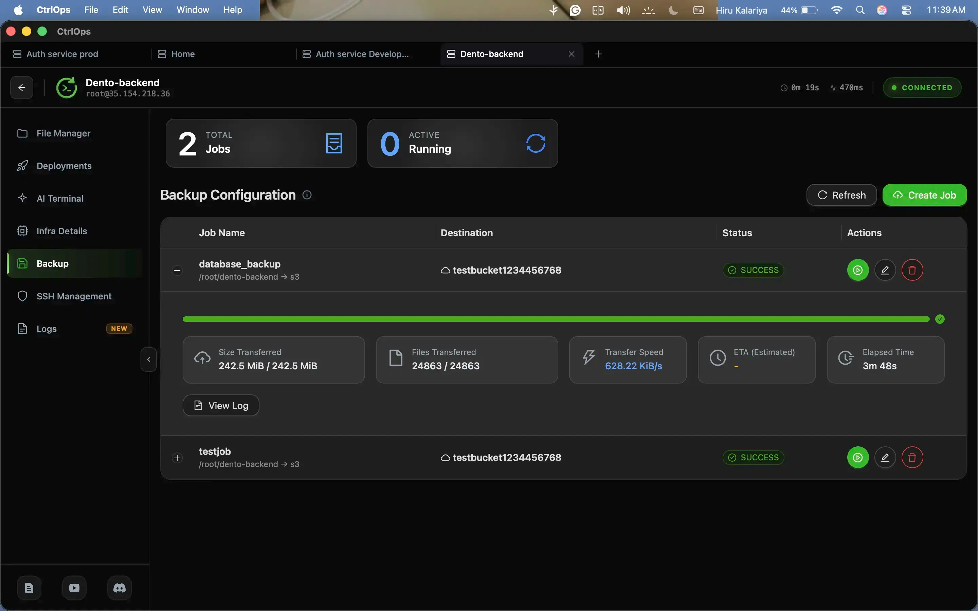Open Logs in sidebar
This screenshot has height=611, width=978.
click(75, 329)
